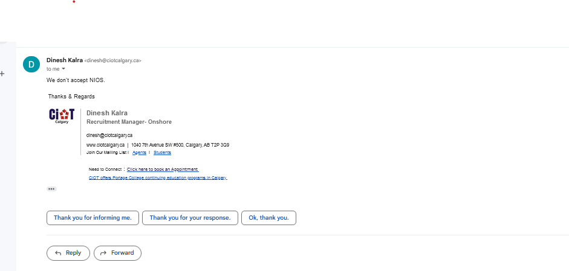Open the Agents mailing list link
This screenshot has height=271, width=569.
point(139,153)
